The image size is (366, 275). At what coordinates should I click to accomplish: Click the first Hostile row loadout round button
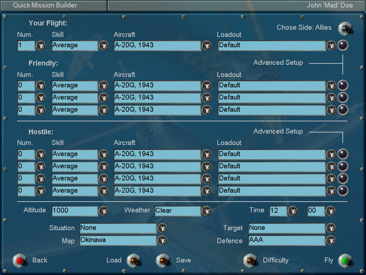click(343, 154)
